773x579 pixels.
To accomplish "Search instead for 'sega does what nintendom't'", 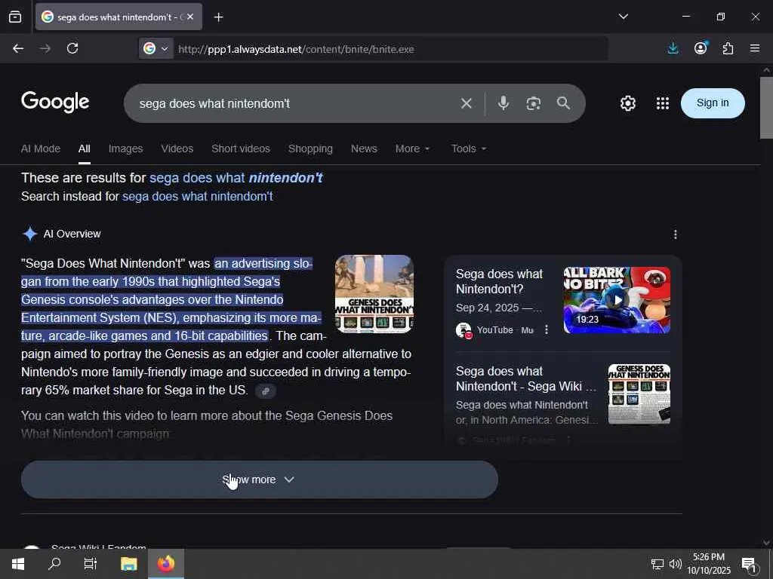I will 197,197.
